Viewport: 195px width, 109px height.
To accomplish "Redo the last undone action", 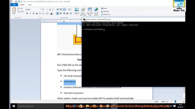I will [x=22, y=2].
